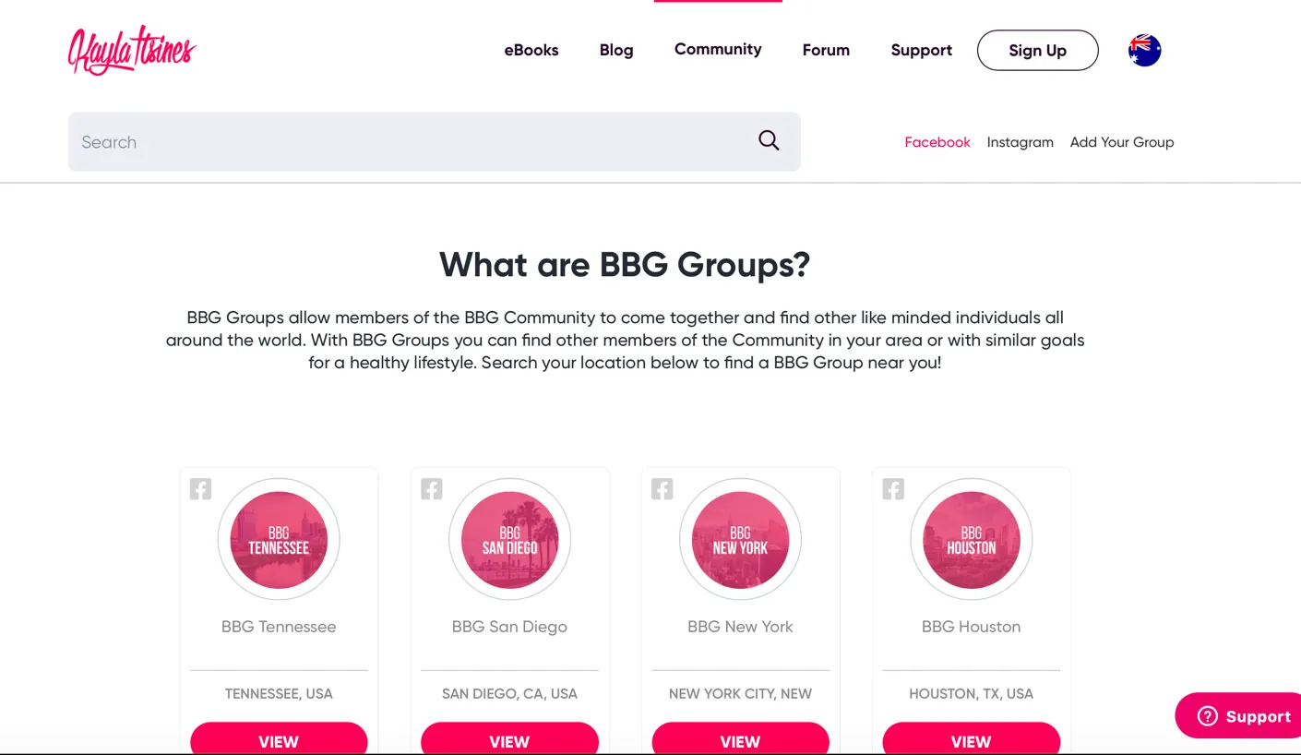
Task: Click the SAN DIEGO, CA, USA location text
Action: (509, 693)
